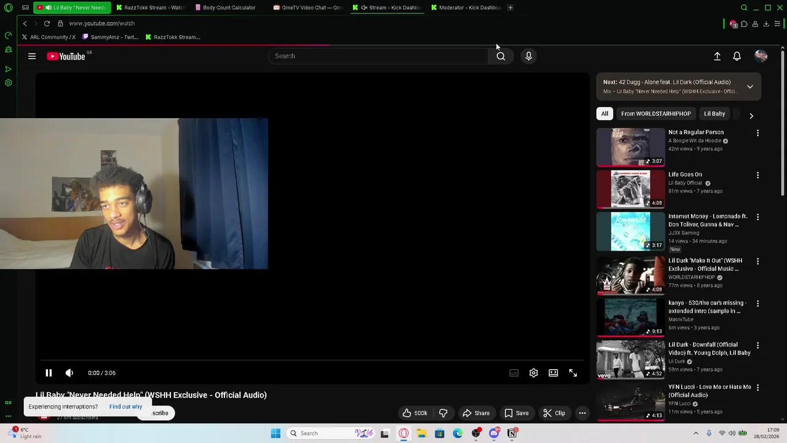Image resolution: width=787 pixels, height=443 pixels.
Task: Click the search magnifier button
Action: click(501, 56)
